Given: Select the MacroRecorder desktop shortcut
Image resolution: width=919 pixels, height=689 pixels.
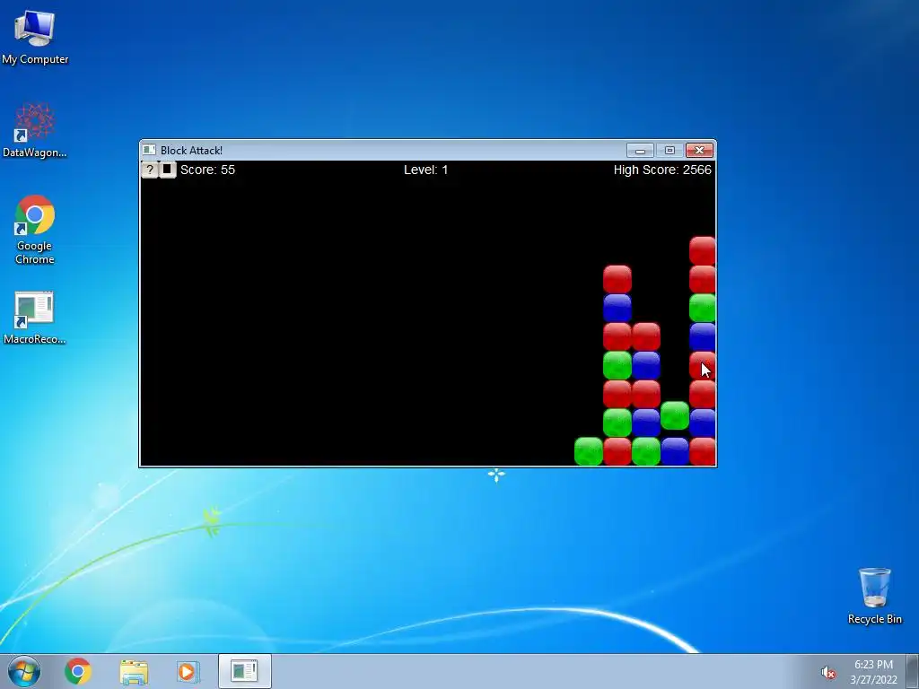Looking at the screenshot, I should [x=35, y=318].
